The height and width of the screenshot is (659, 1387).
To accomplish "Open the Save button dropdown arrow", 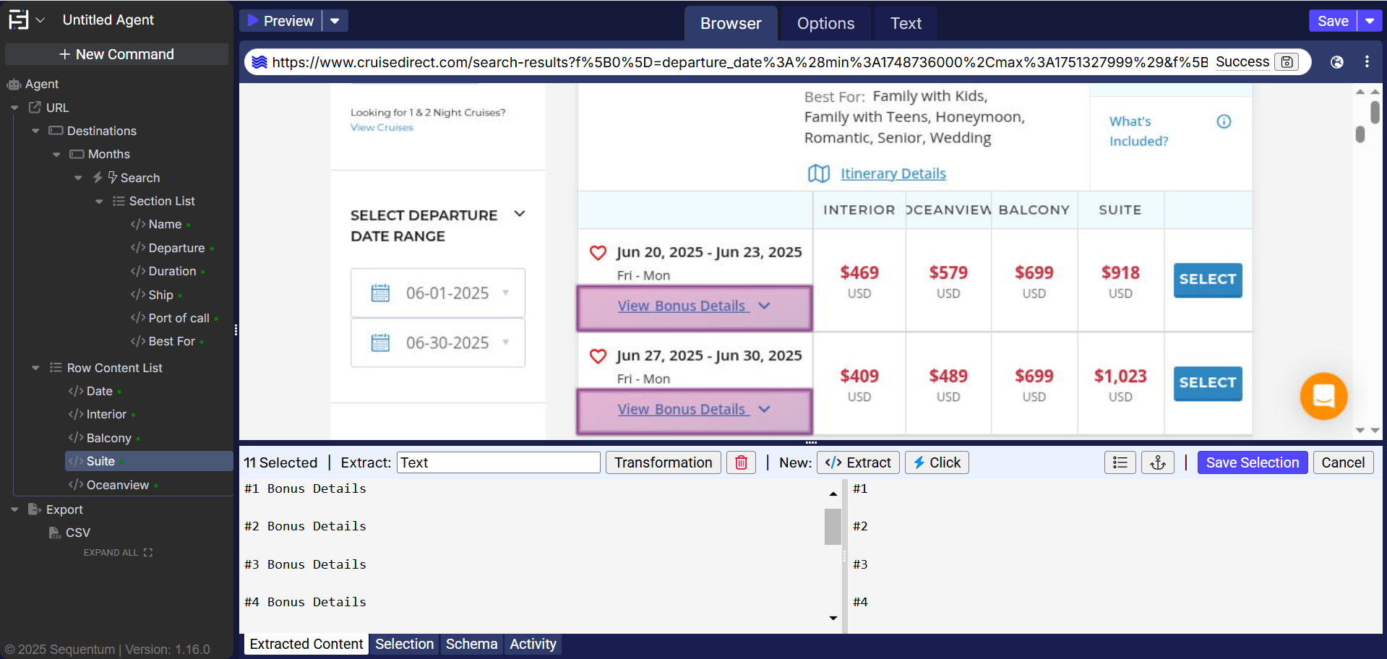I will click(x=1370, y=21).
